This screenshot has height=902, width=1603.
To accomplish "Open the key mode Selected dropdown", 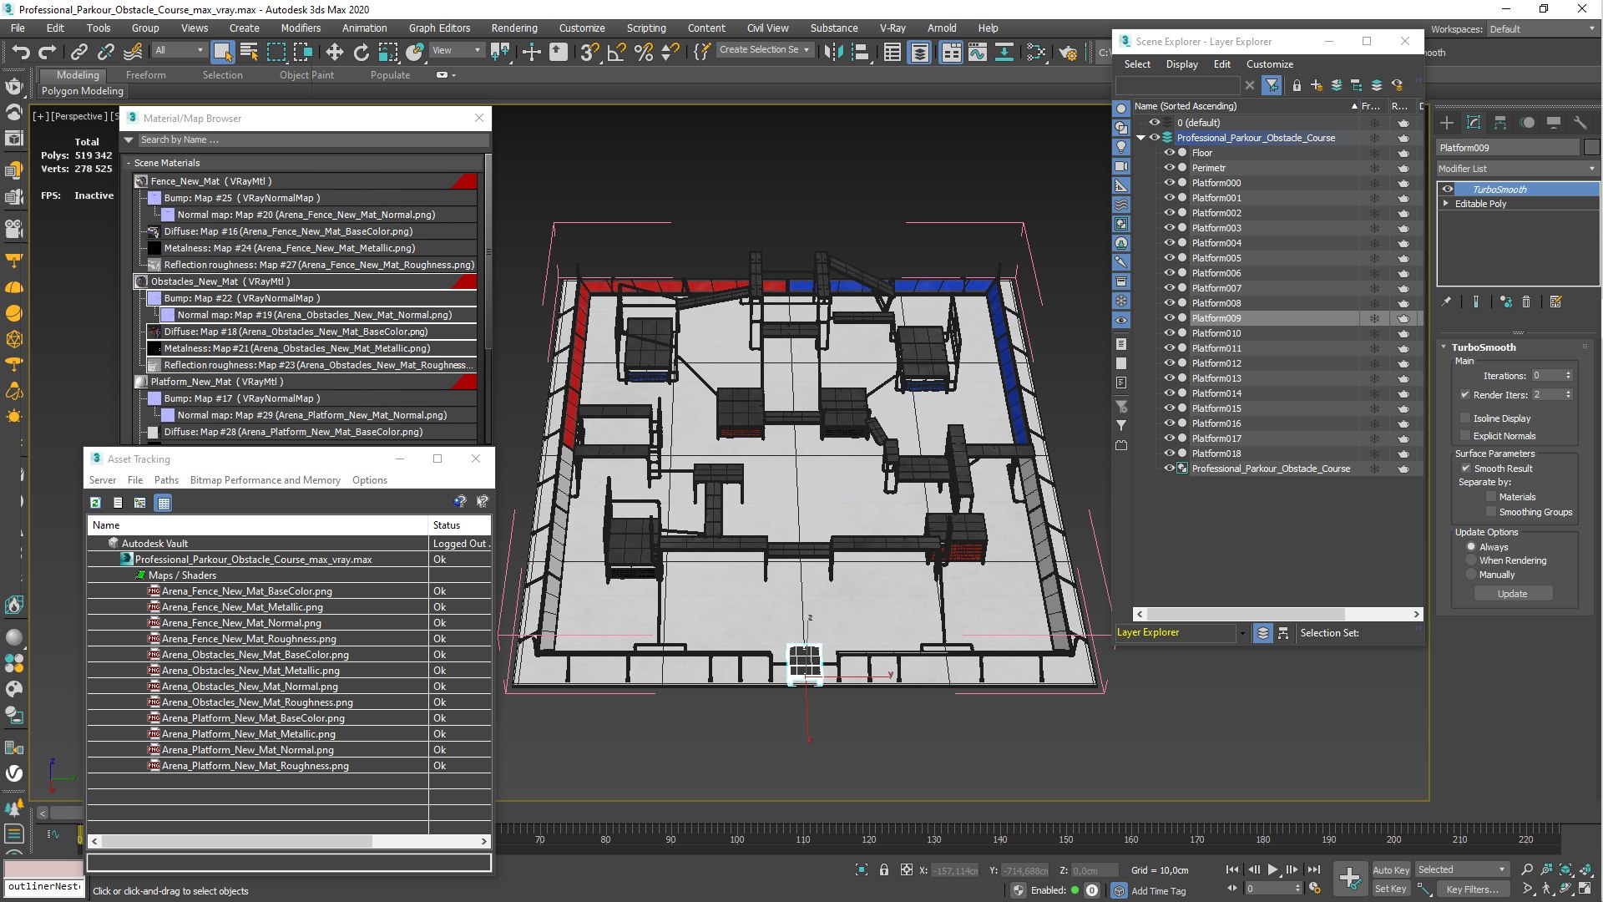I will pos(1461,869).
